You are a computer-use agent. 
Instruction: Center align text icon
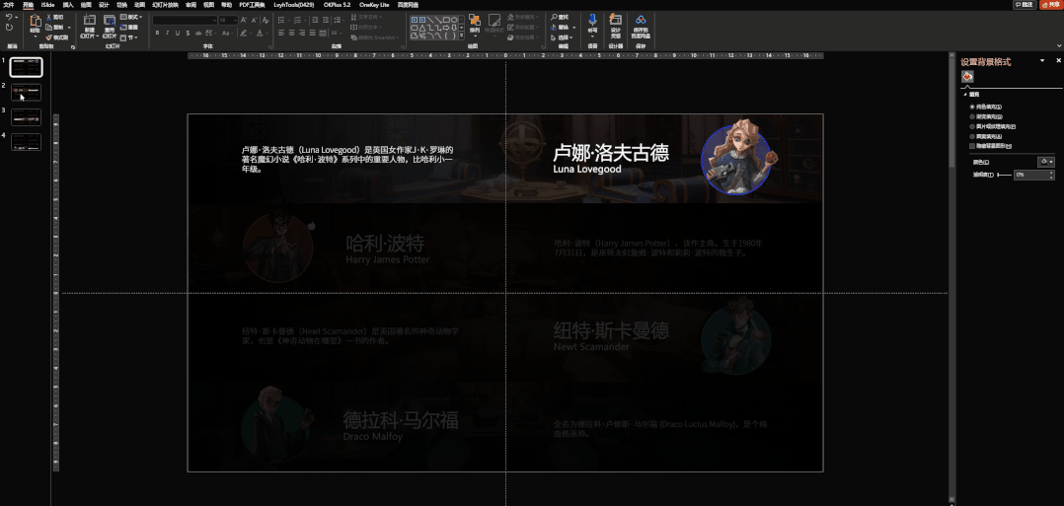(x=292, y=33)
